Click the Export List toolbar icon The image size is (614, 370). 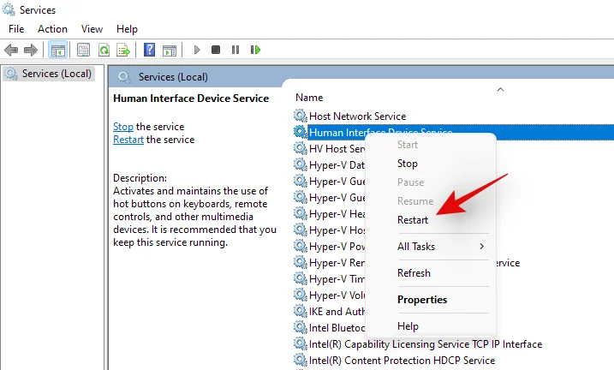tap(123, 50)
